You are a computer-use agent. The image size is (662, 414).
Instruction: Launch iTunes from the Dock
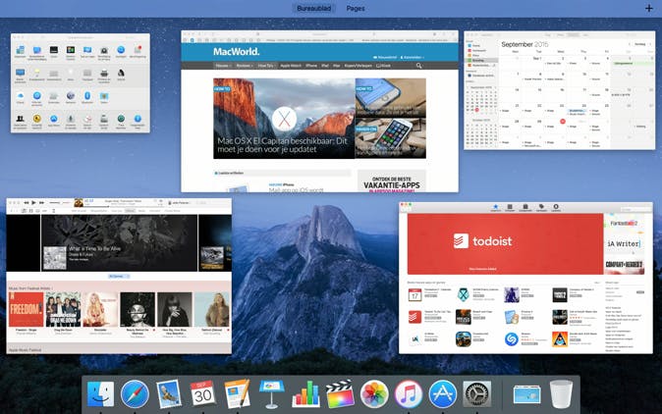coord(409,394)
